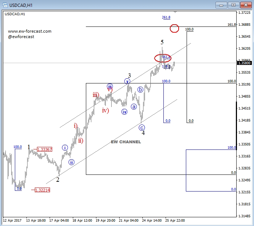Select black wave label 1
The width and height of the screenshot is (254, 226).
(29, 147)
